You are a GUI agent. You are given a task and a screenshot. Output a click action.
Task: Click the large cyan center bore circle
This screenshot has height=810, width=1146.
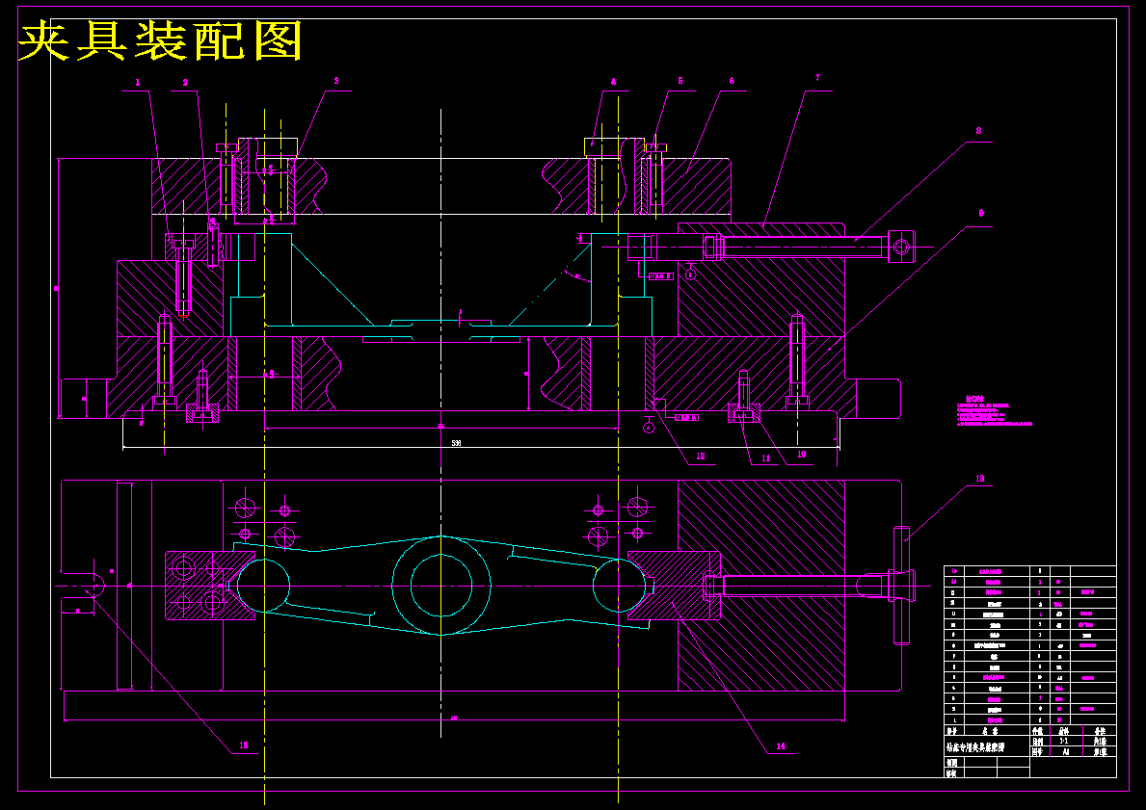tap(440, 585)
